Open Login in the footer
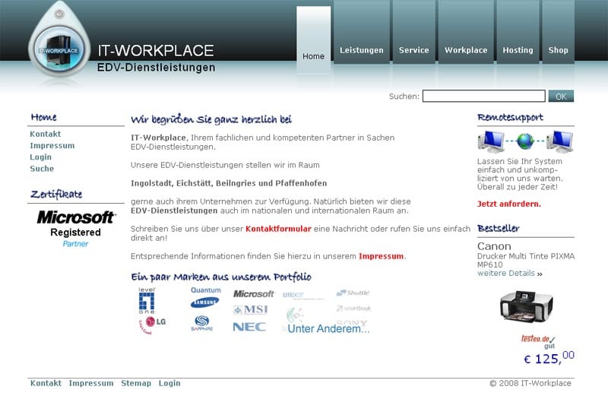The width and height of the screenshot is (608, 415). coord(169,383)
